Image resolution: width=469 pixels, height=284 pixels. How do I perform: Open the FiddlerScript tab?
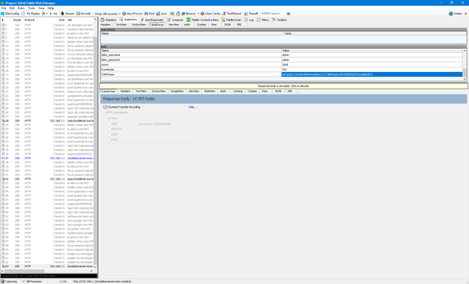(x=232, y=20)
